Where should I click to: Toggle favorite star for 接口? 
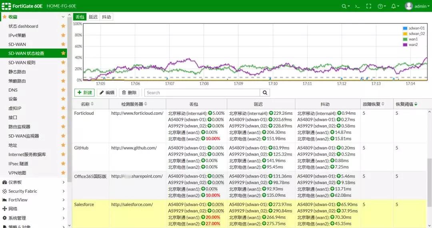click(63, 117)
